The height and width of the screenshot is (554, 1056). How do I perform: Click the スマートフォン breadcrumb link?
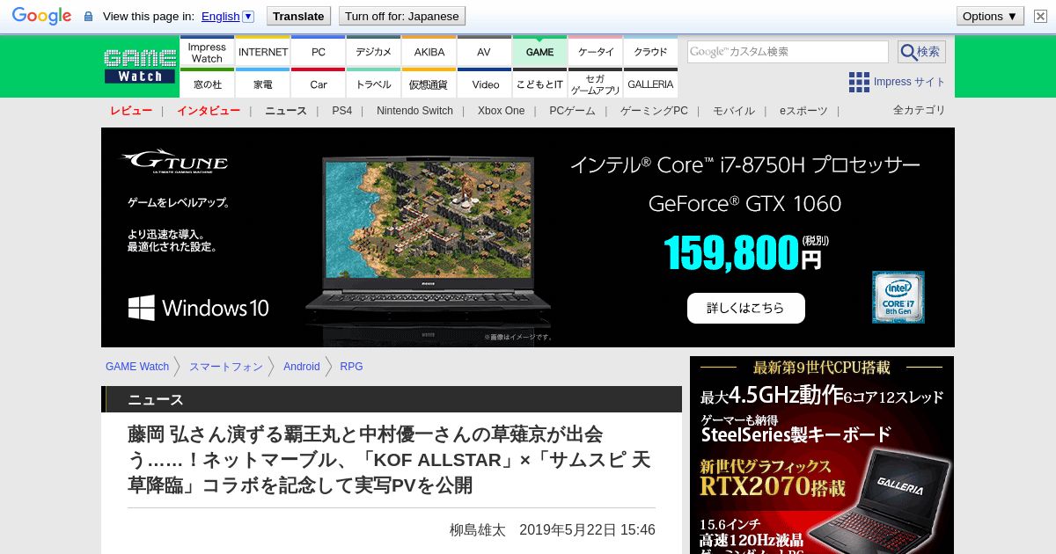226,367
